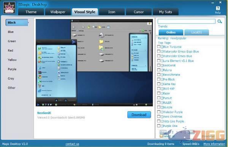Click the Magic Desktop logo icon

(x=9, y=8)
